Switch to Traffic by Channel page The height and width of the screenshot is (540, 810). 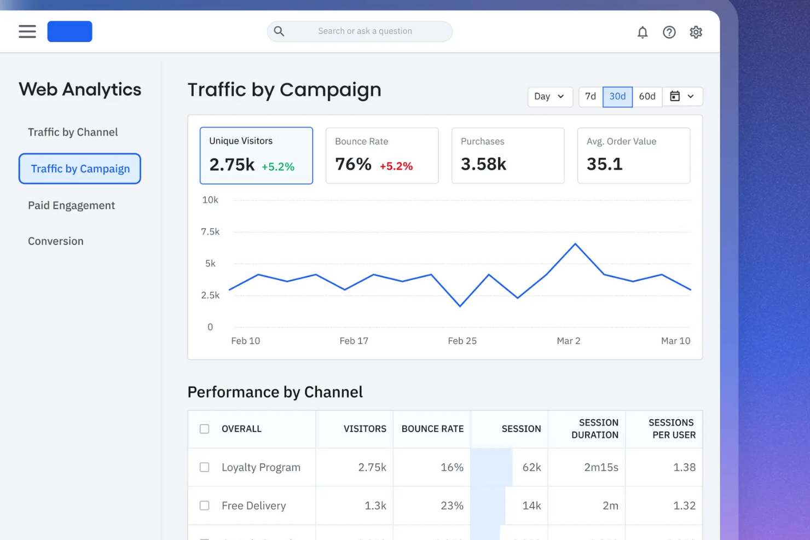click(x=73, y=132)
